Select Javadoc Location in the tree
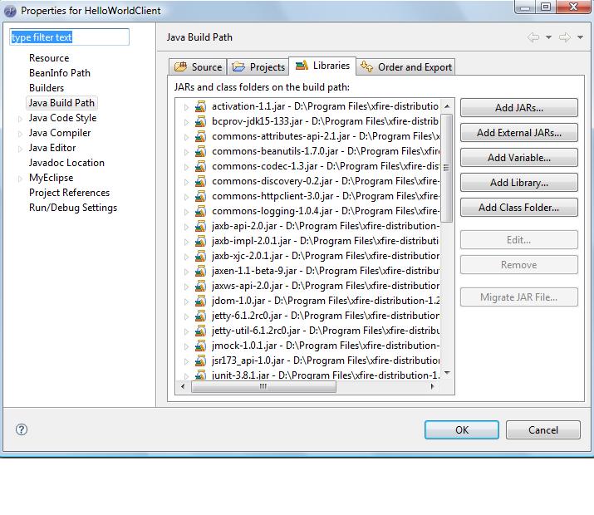 pos(66,163)
